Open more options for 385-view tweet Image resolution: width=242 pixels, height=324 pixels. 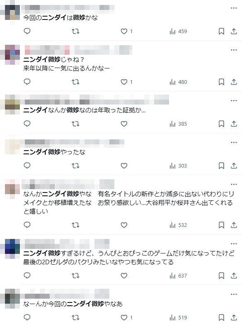(x=234, y=100)
